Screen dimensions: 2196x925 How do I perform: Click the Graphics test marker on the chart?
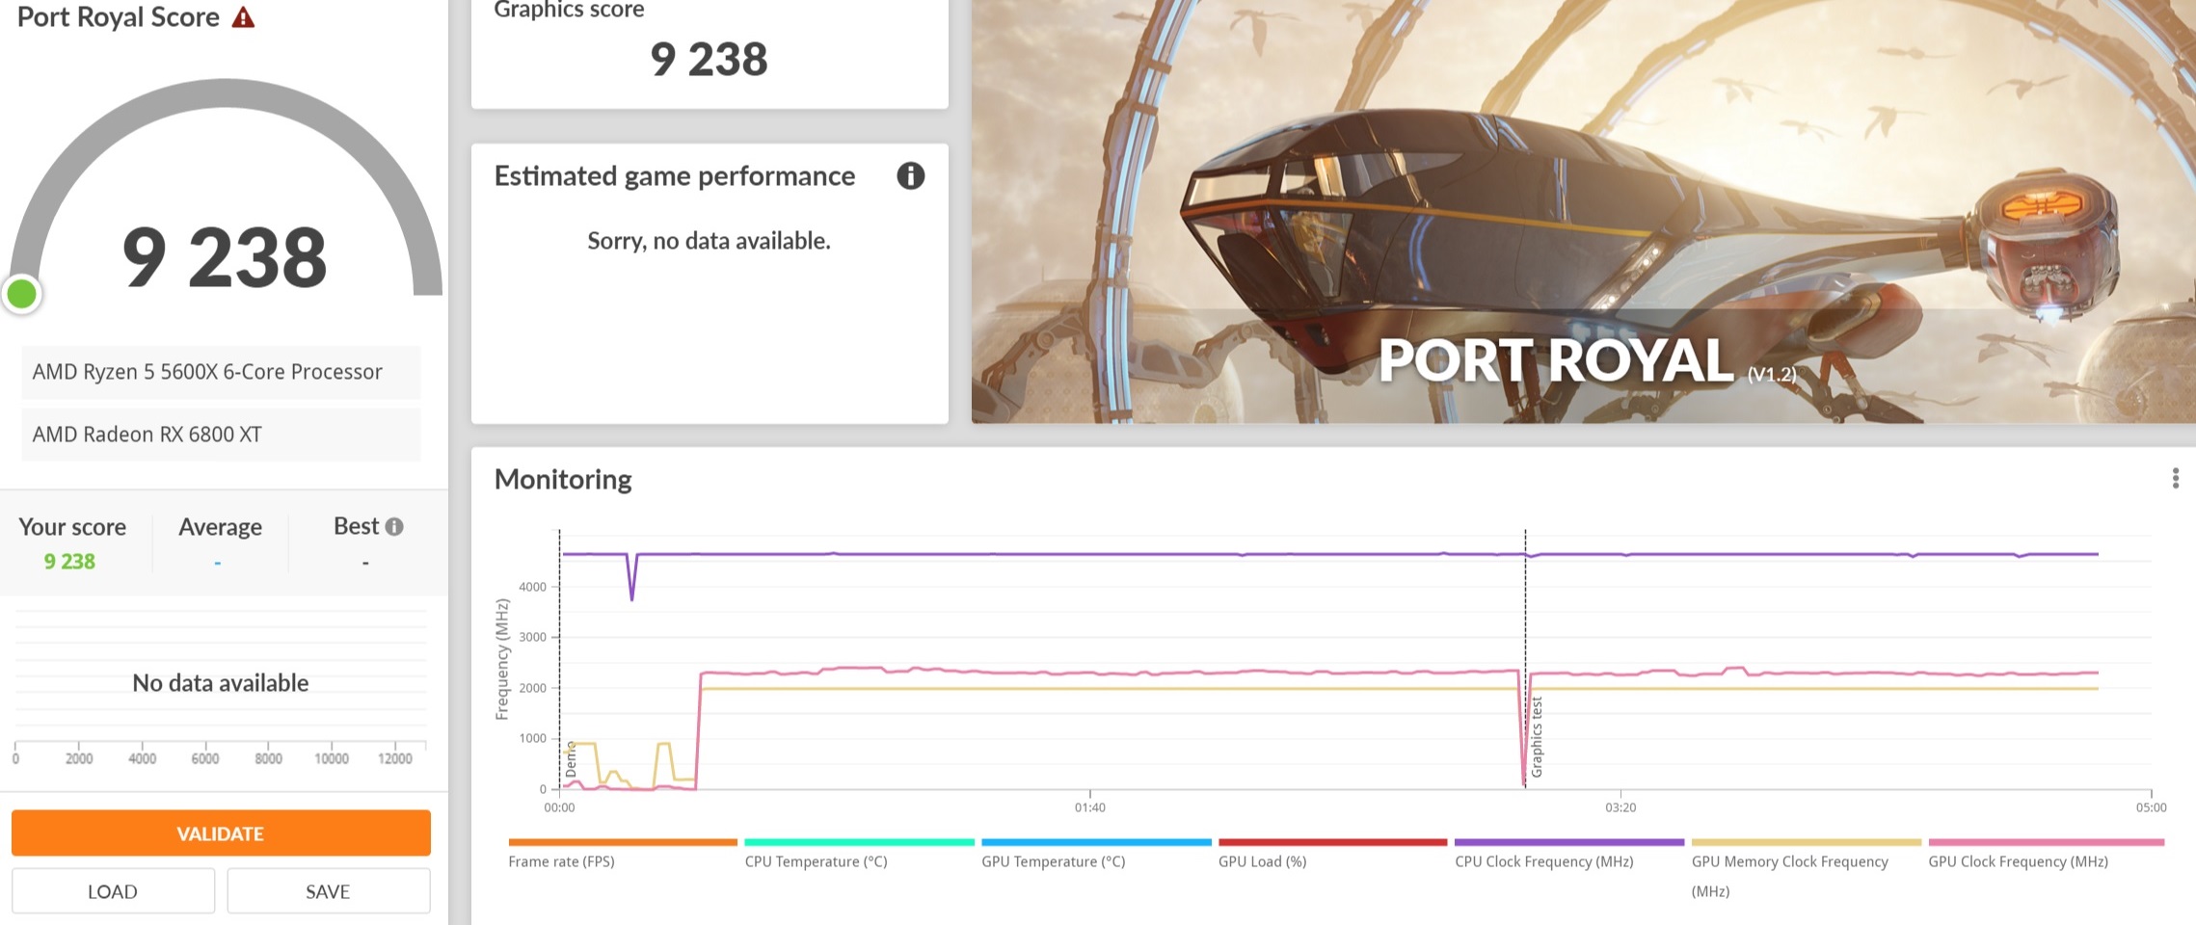point(1537,737)
